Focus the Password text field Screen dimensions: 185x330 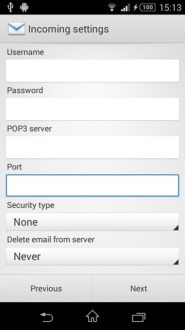coord(92,109)
